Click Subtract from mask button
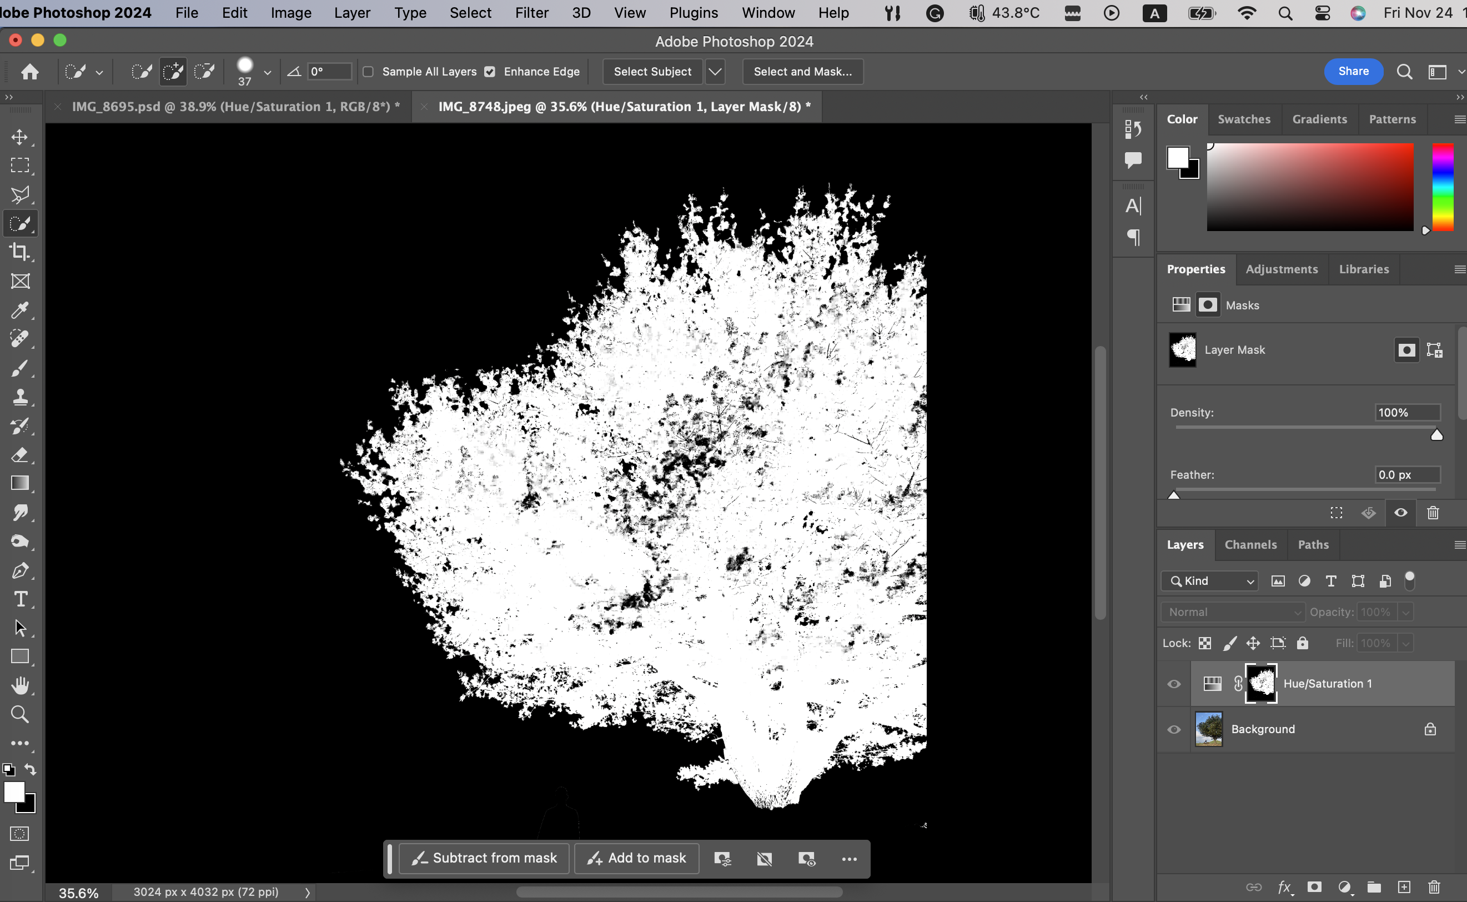 click(484, 858)
